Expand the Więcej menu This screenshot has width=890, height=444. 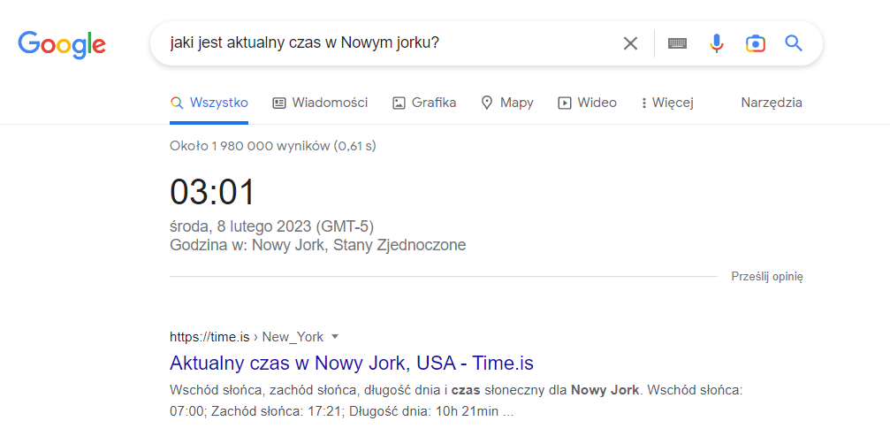(x=667, y=103)
